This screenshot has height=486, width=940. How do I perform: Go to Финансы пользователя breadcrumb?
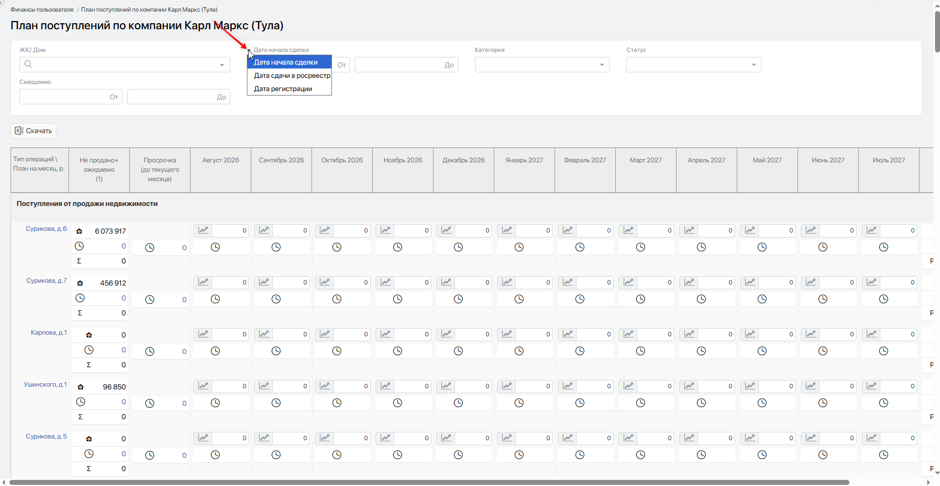43,9
